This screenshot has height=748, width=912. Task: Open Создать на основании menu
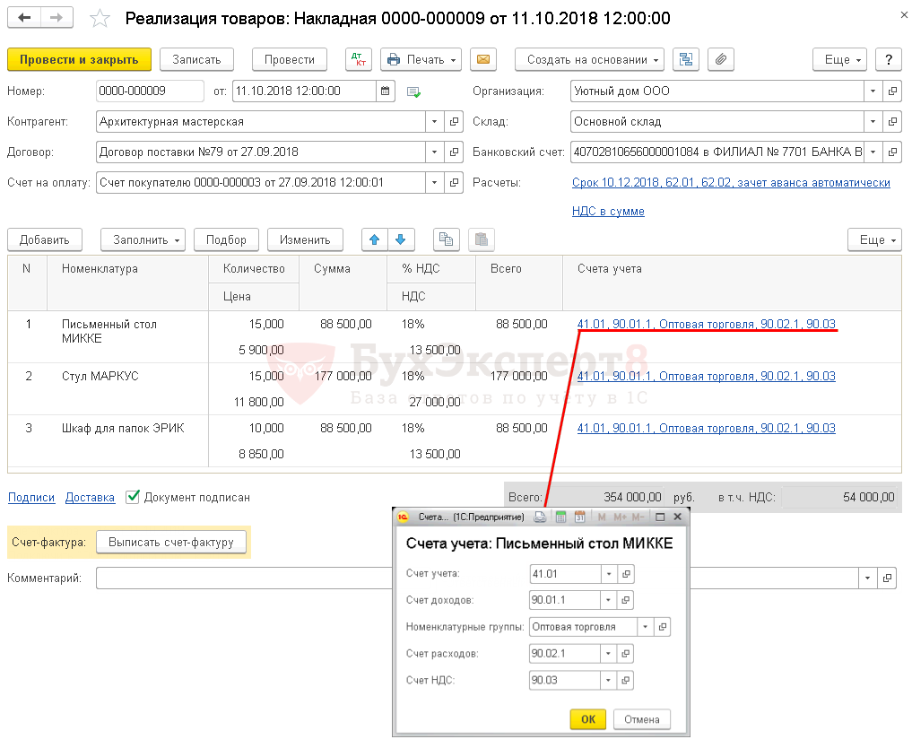click(x=589, y=59)
